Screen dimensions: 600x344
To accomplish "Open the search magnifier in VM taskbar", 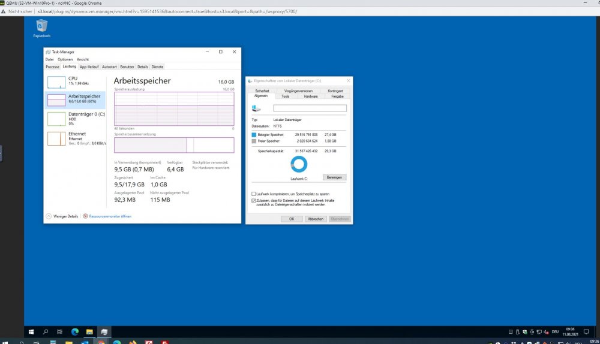I will click(46, 332).
